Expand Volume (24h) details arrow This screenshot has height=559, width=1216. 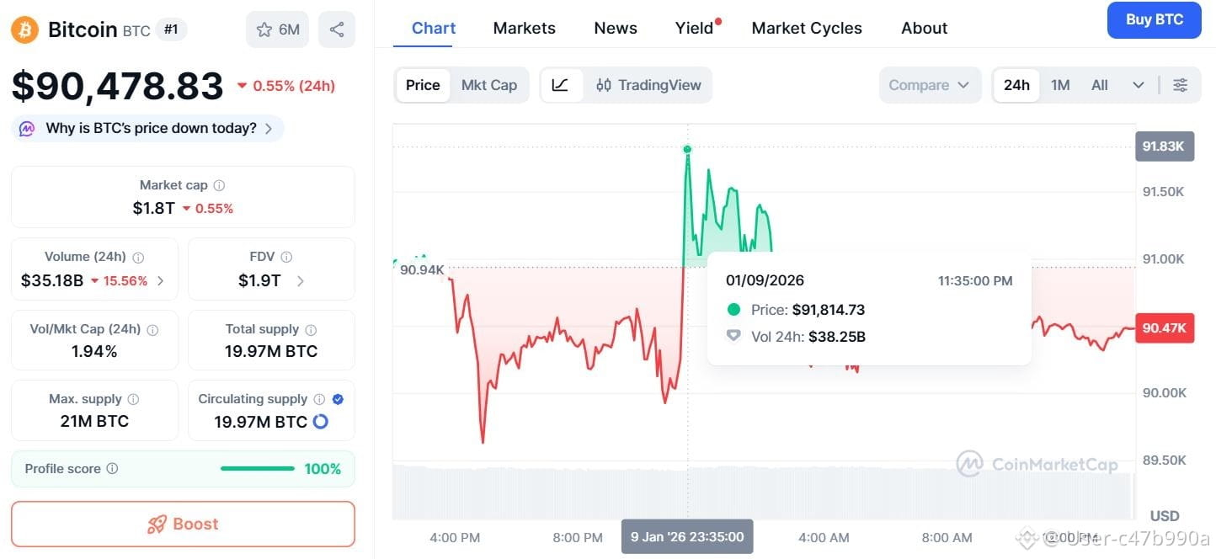(161, 281)
